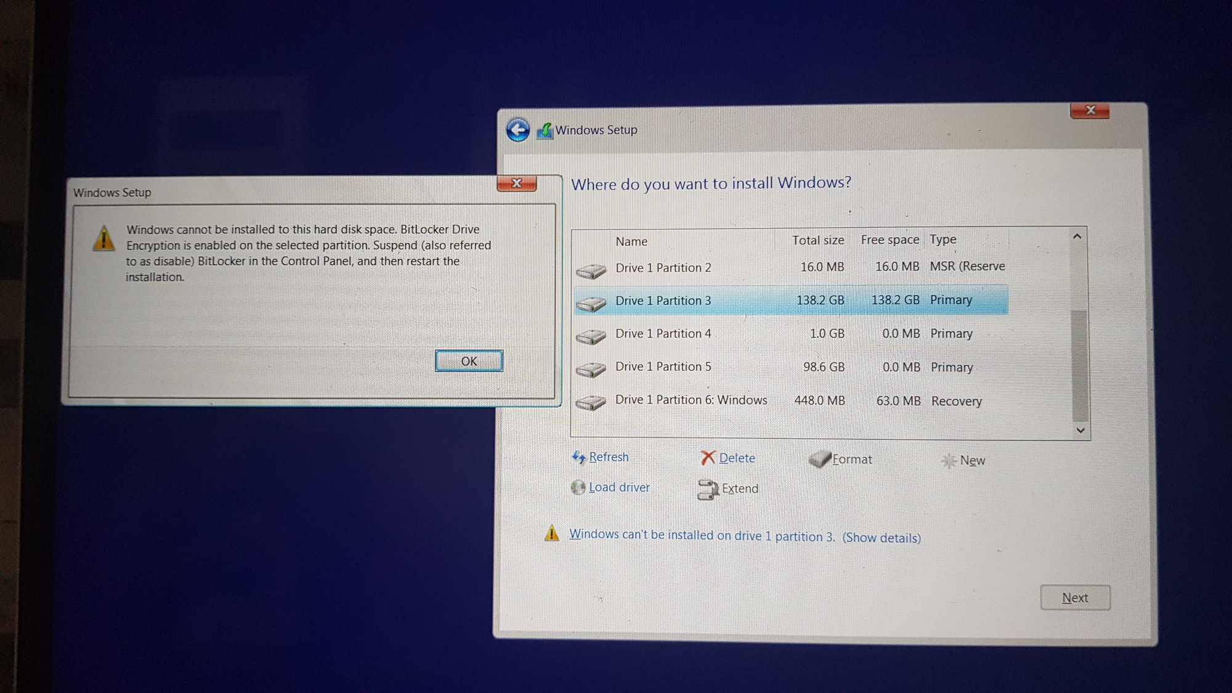Click the partition list scrollbar thumb
This screenshot has height=693, width=1232.
[x=1080, y=365]
